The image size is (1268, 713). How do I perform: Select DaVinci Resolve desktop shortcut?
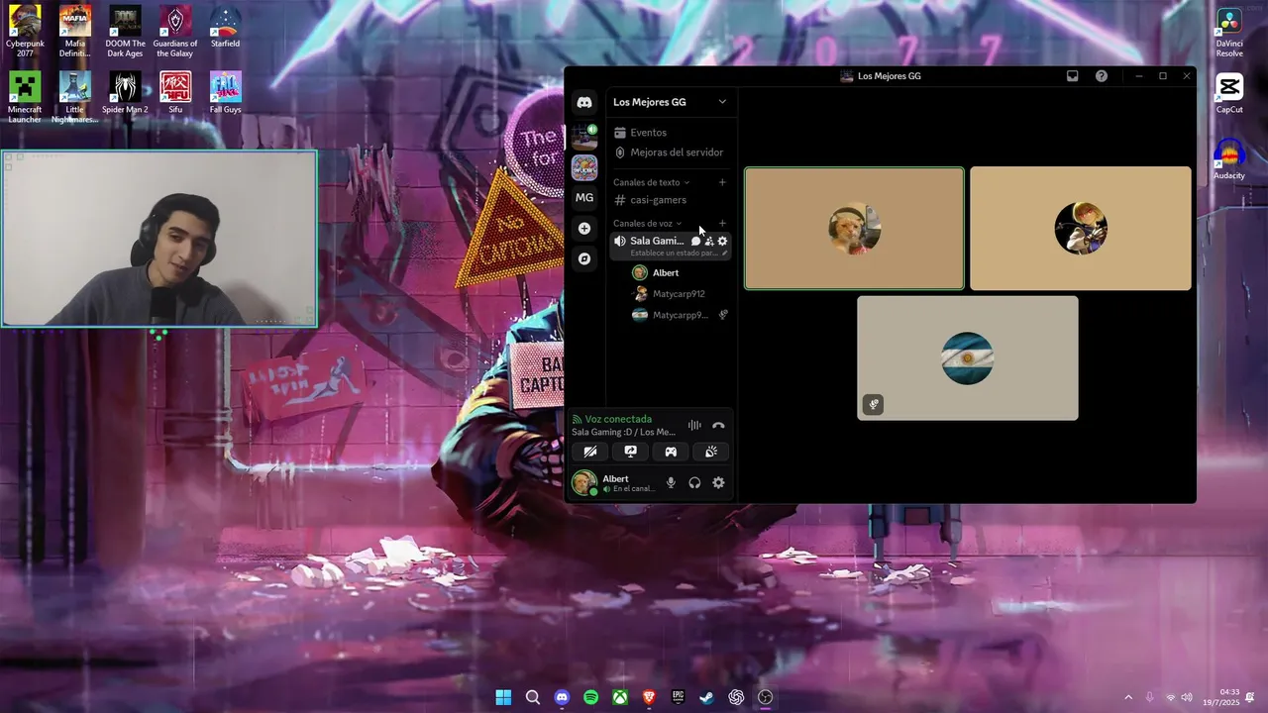coord(1229,32)
